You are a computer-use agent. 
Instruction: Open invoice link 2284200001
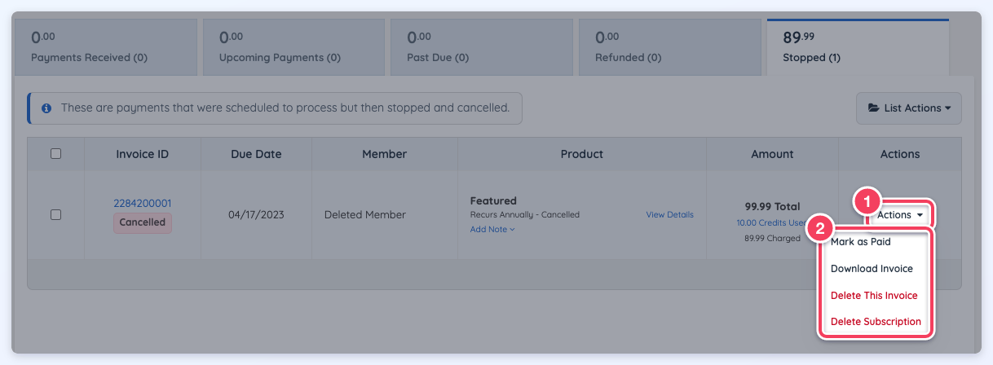tap(142, 203)
